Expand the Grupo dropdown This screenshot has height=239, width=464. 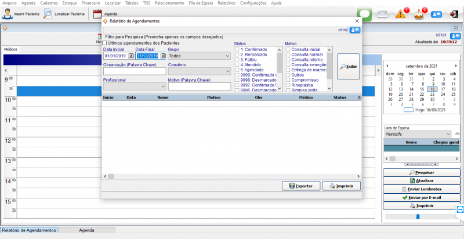227,56
